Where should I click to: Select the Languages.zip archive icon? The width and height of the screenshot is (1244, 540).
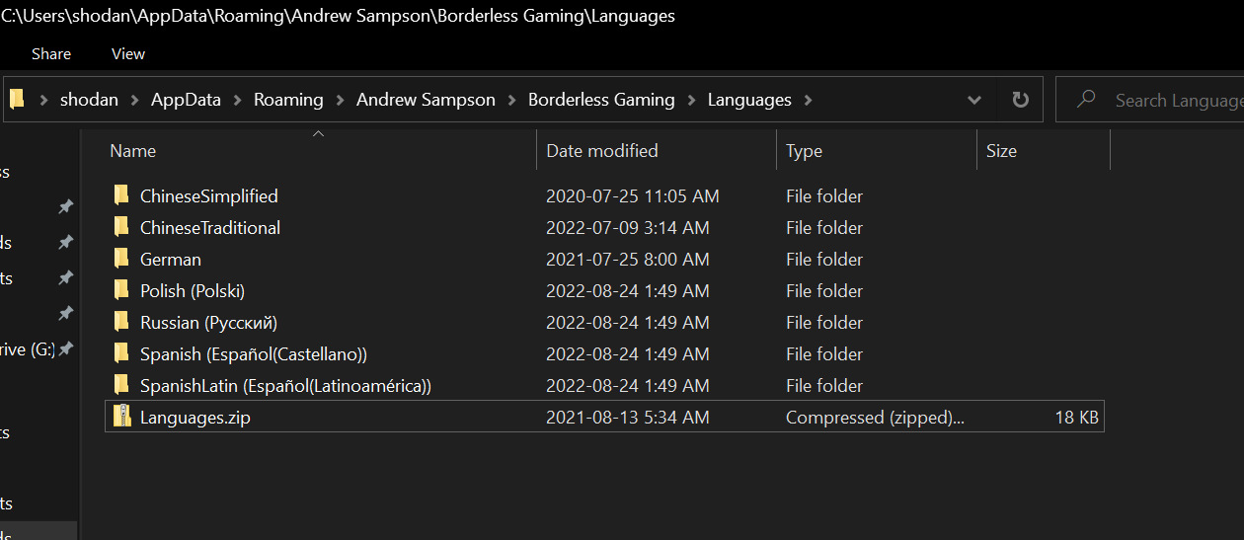[121, 417]
